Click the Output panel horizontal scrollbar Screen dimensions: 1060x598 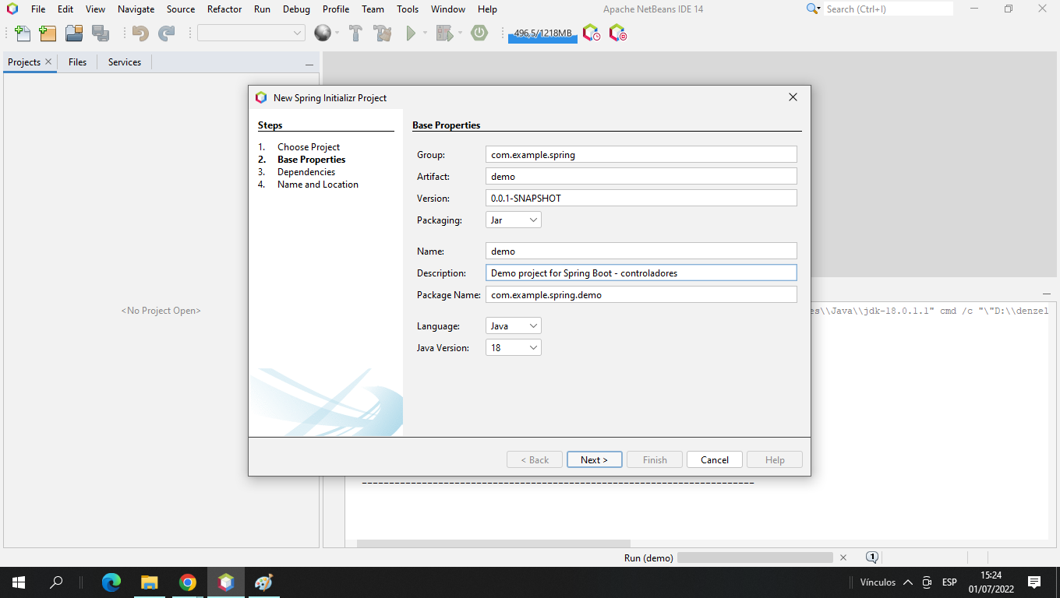[493, 543]
